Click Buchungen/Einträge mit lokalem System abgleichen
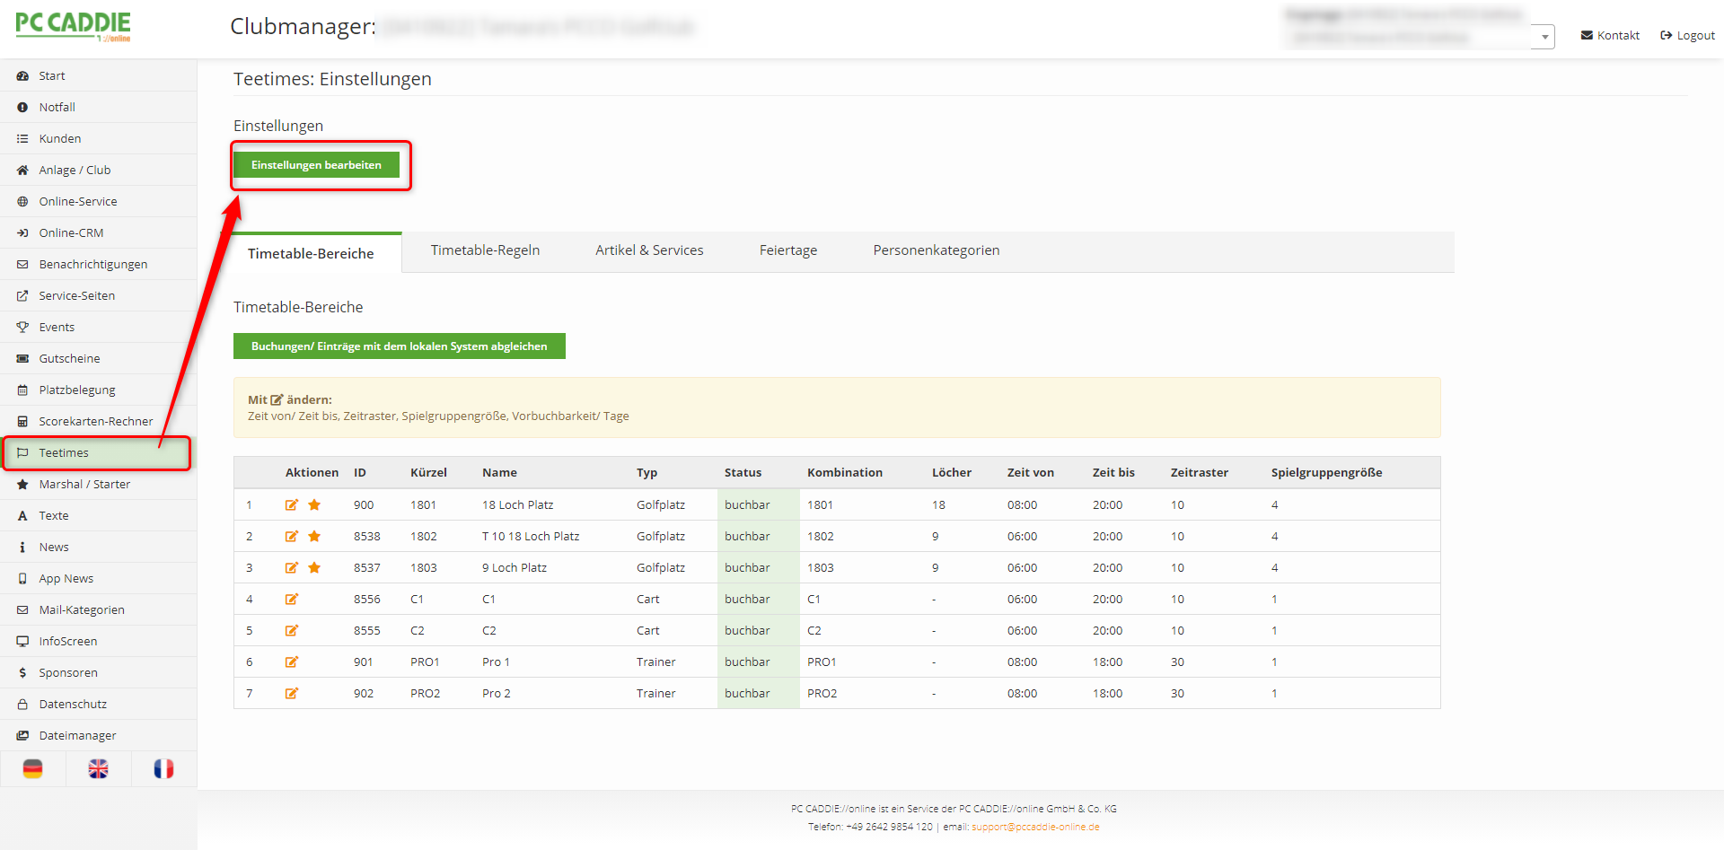1724x850 pixels. point(399,346)
